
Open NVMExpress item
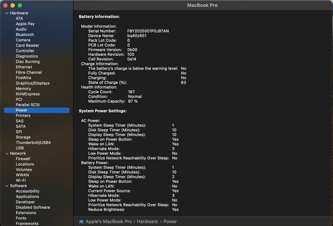point(28,94)
